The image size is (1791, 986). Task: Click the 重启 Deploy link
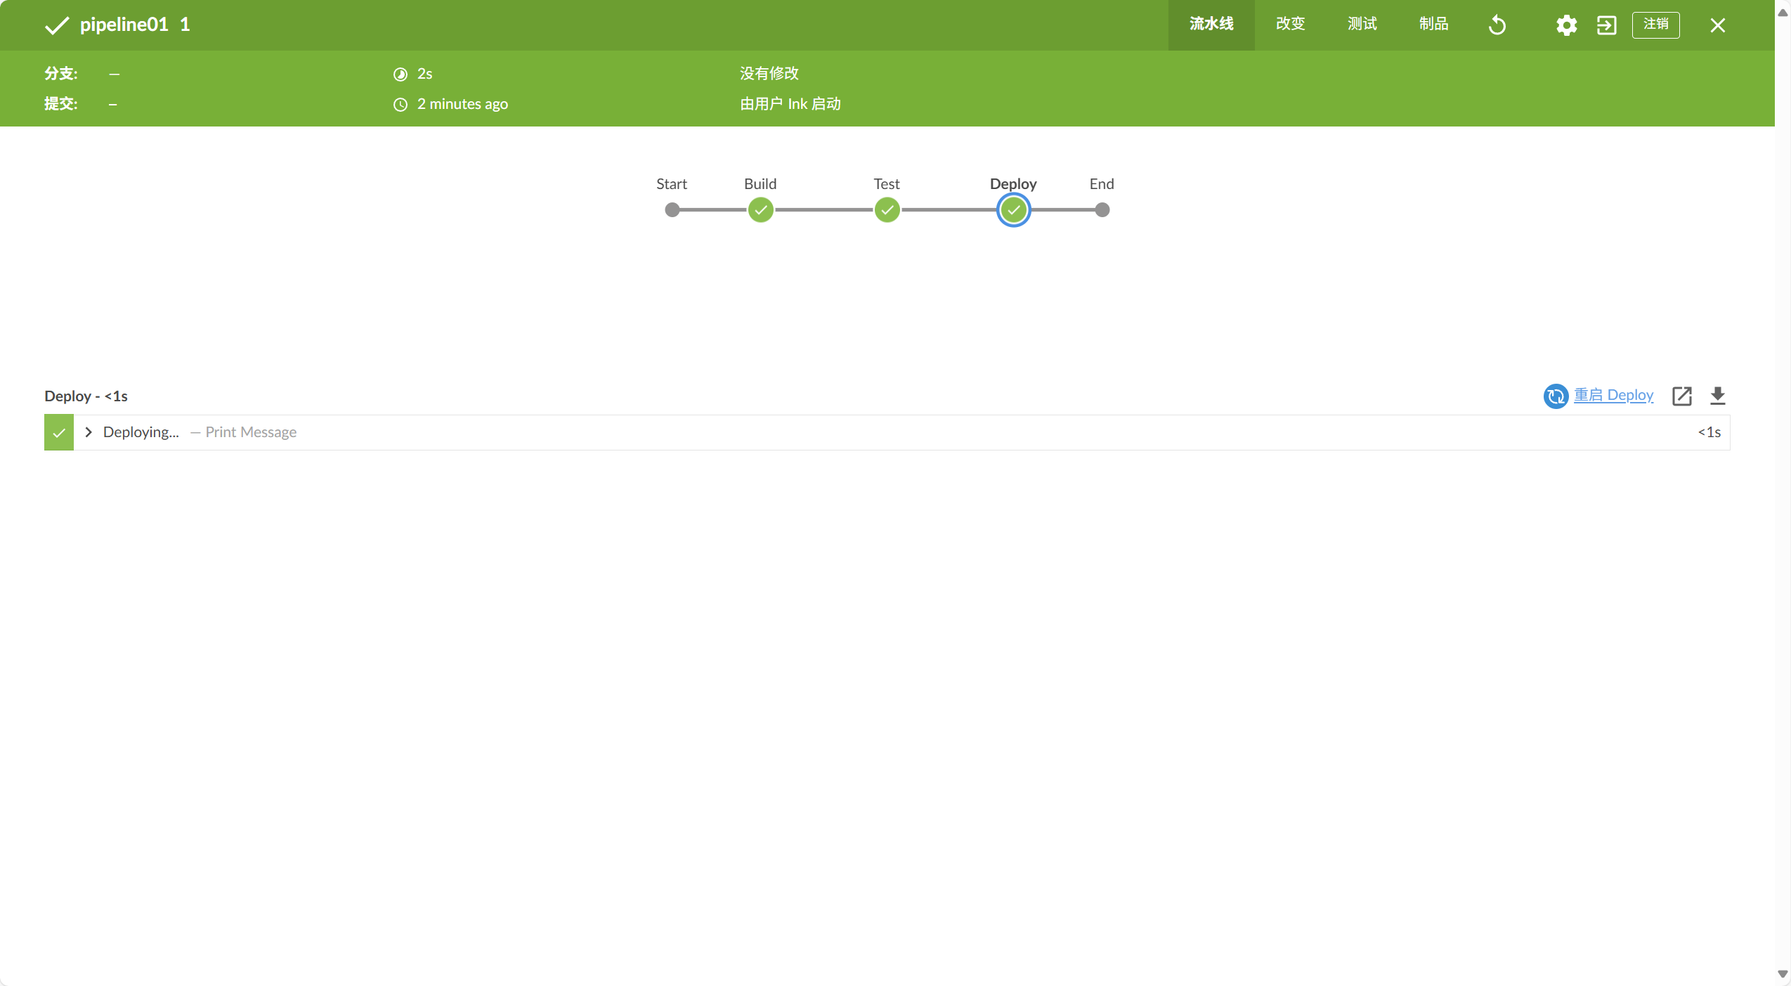[x=1613, y=395]
